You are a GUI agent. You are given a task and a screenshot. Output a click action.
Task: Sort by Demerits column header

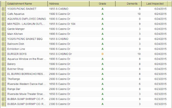128,4
